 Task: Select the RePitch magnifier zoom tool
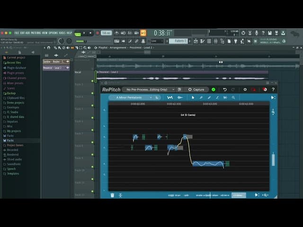(x=233, y=98)
